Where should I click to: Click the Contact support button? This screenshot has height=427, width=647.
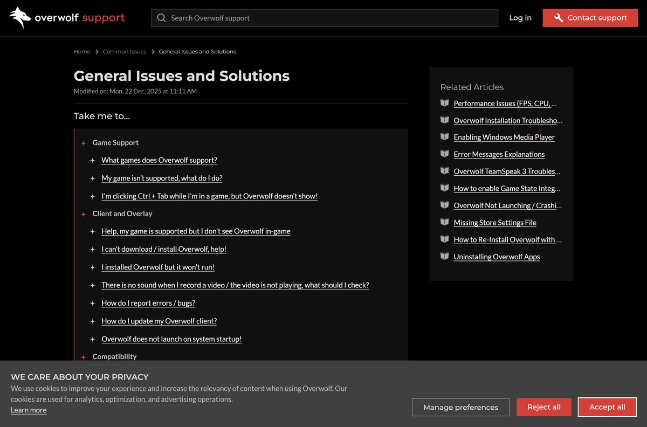tap(590, 18)
